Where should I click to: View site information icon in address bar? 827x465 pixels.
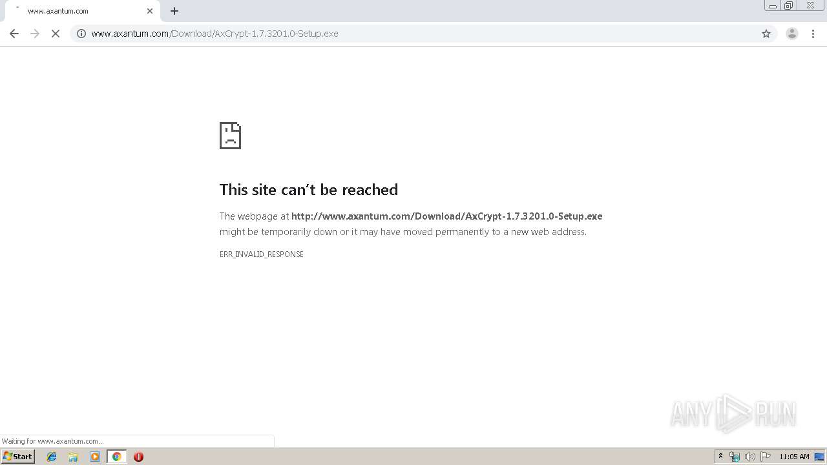(81, 34)
